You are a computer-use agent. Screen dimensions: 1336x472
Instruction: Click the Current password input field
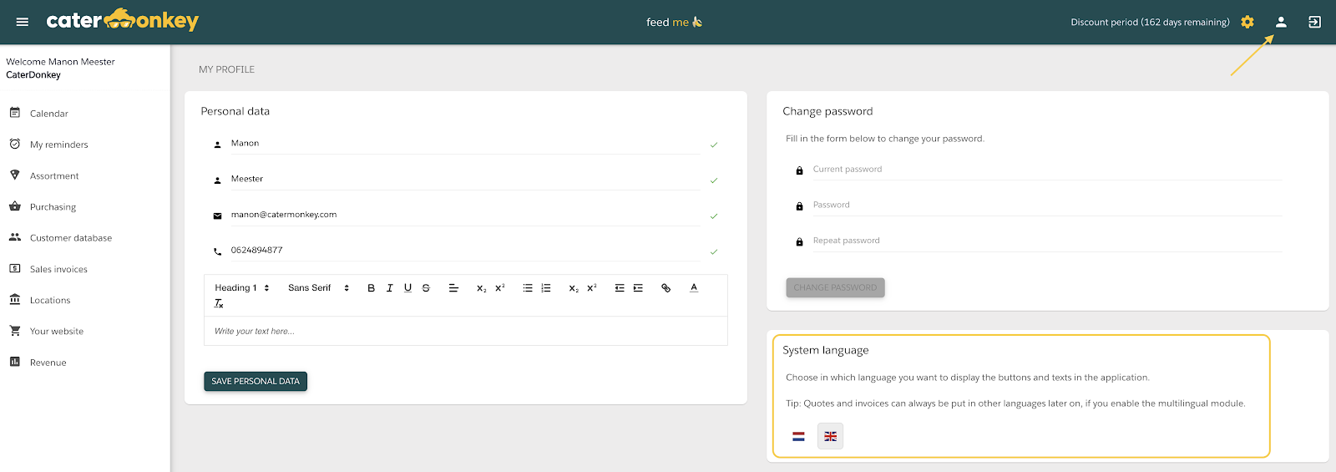click(x=1046, y=170)
